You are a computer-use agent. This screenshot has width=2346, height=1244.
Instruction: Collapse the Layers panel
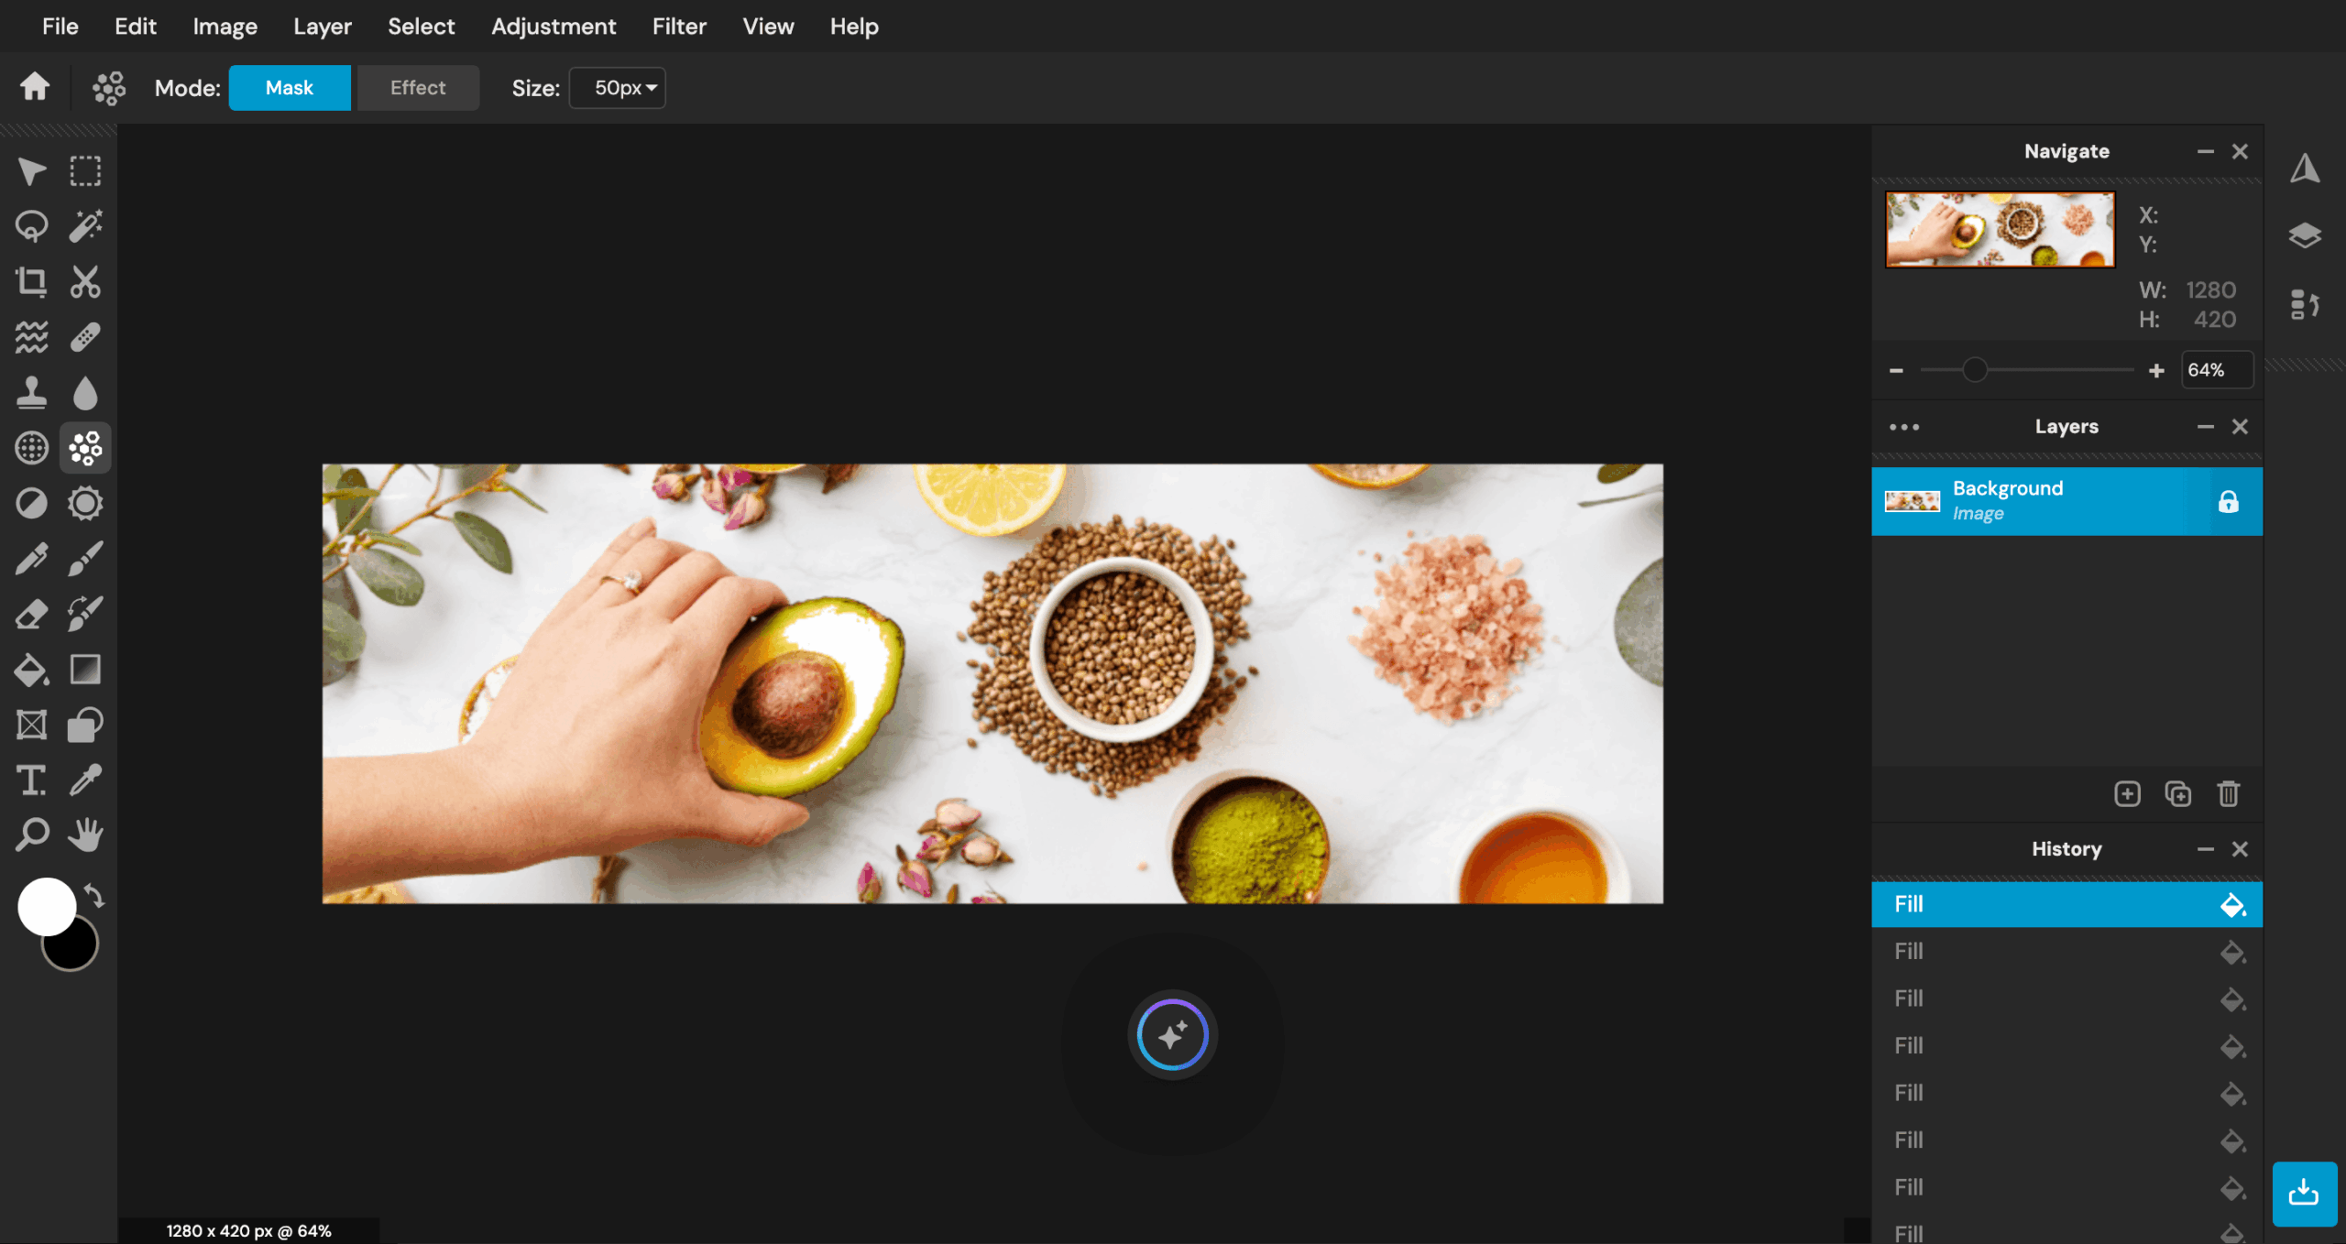click(2206, 427)
